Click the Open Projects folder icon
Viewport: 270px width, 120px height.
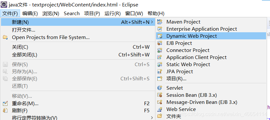point(5,37)
